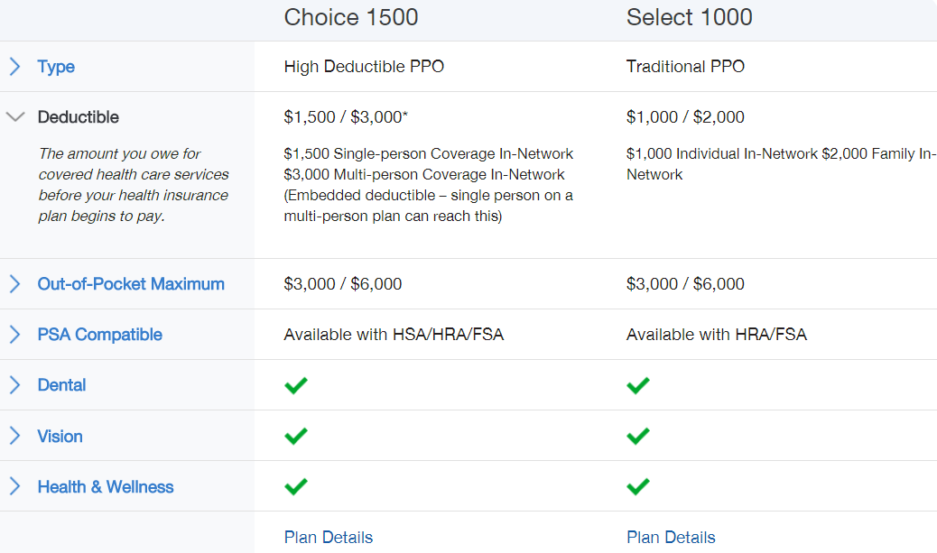Click the Type row label
The image size is (937, 553).
coord(56,67)
